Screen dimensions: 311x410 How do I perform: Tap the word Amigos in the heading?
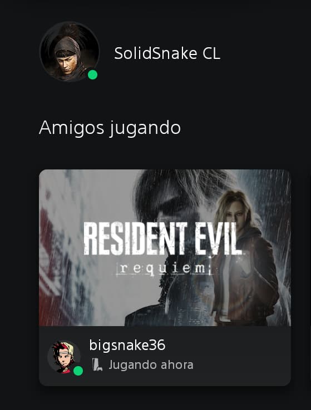click(71, 128)
